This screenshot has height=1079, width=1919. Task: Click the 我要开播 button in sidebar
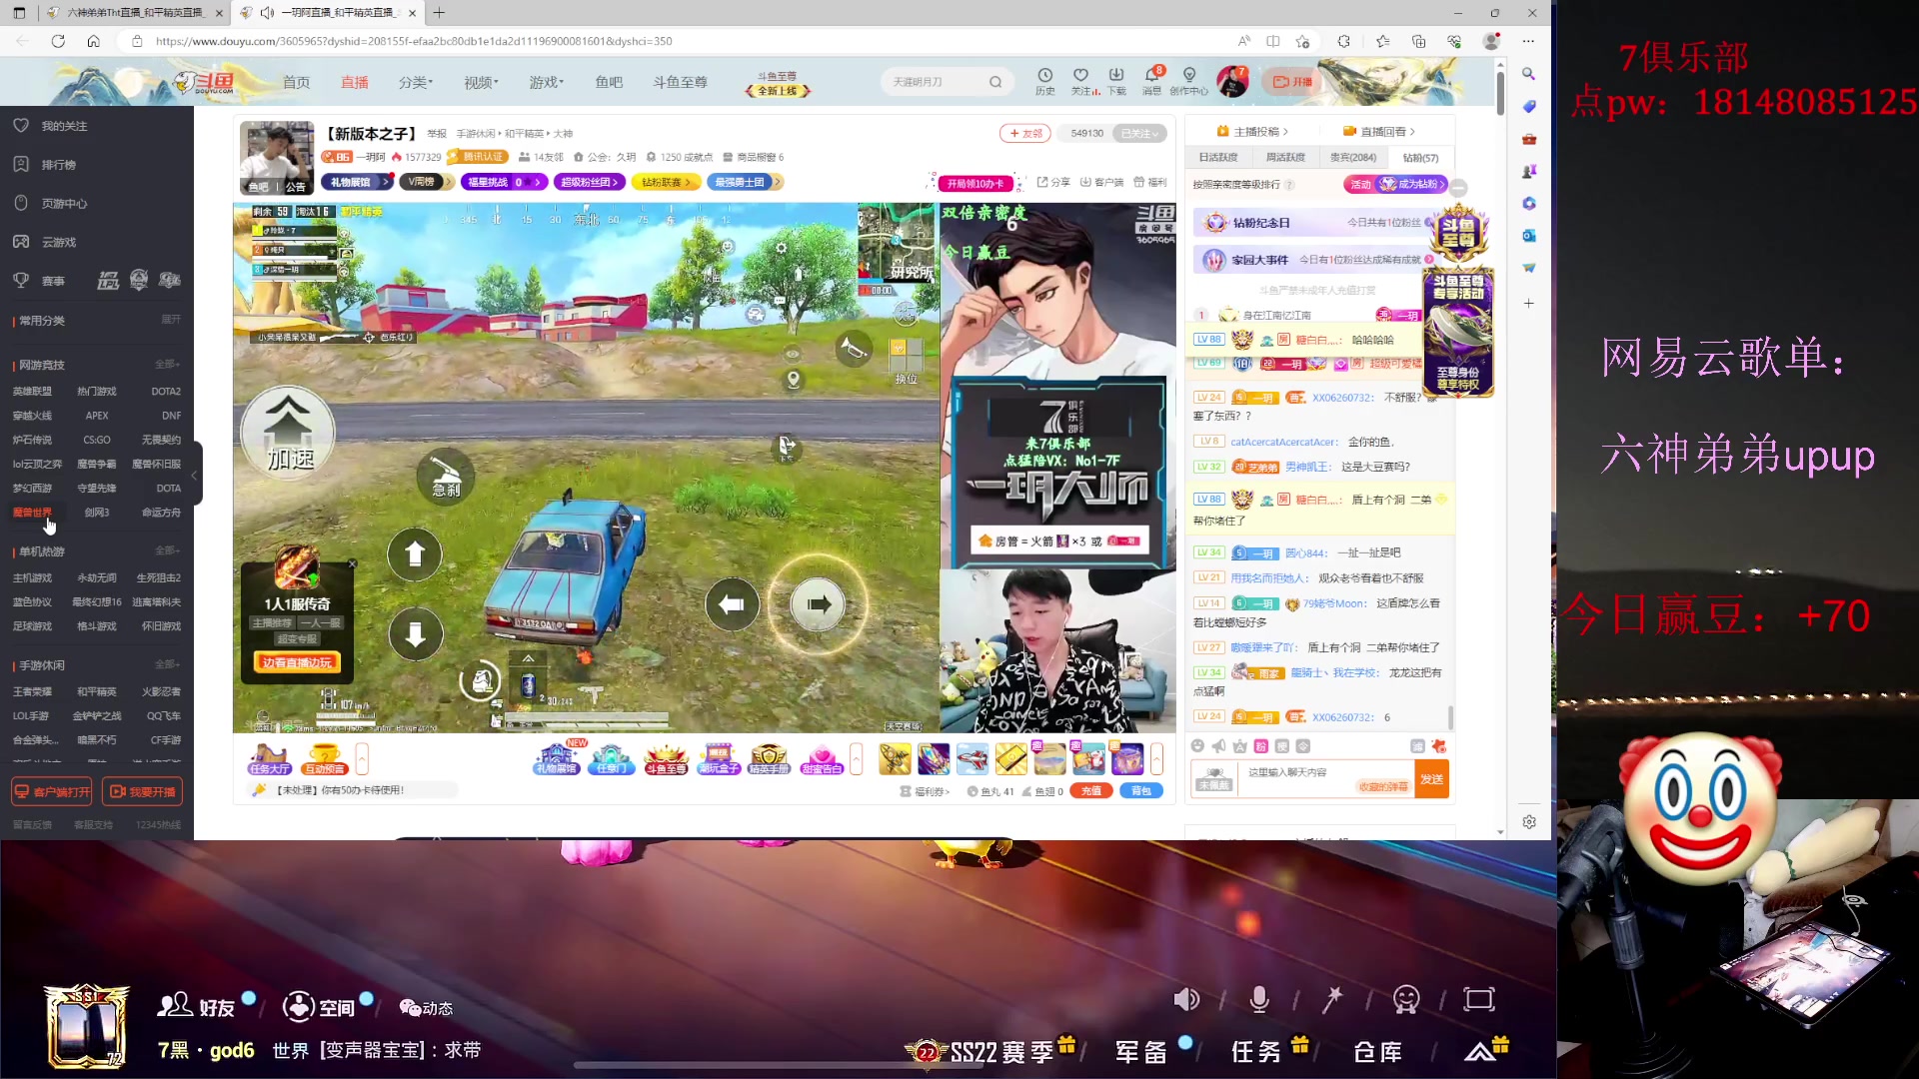(x=142, y=791)
